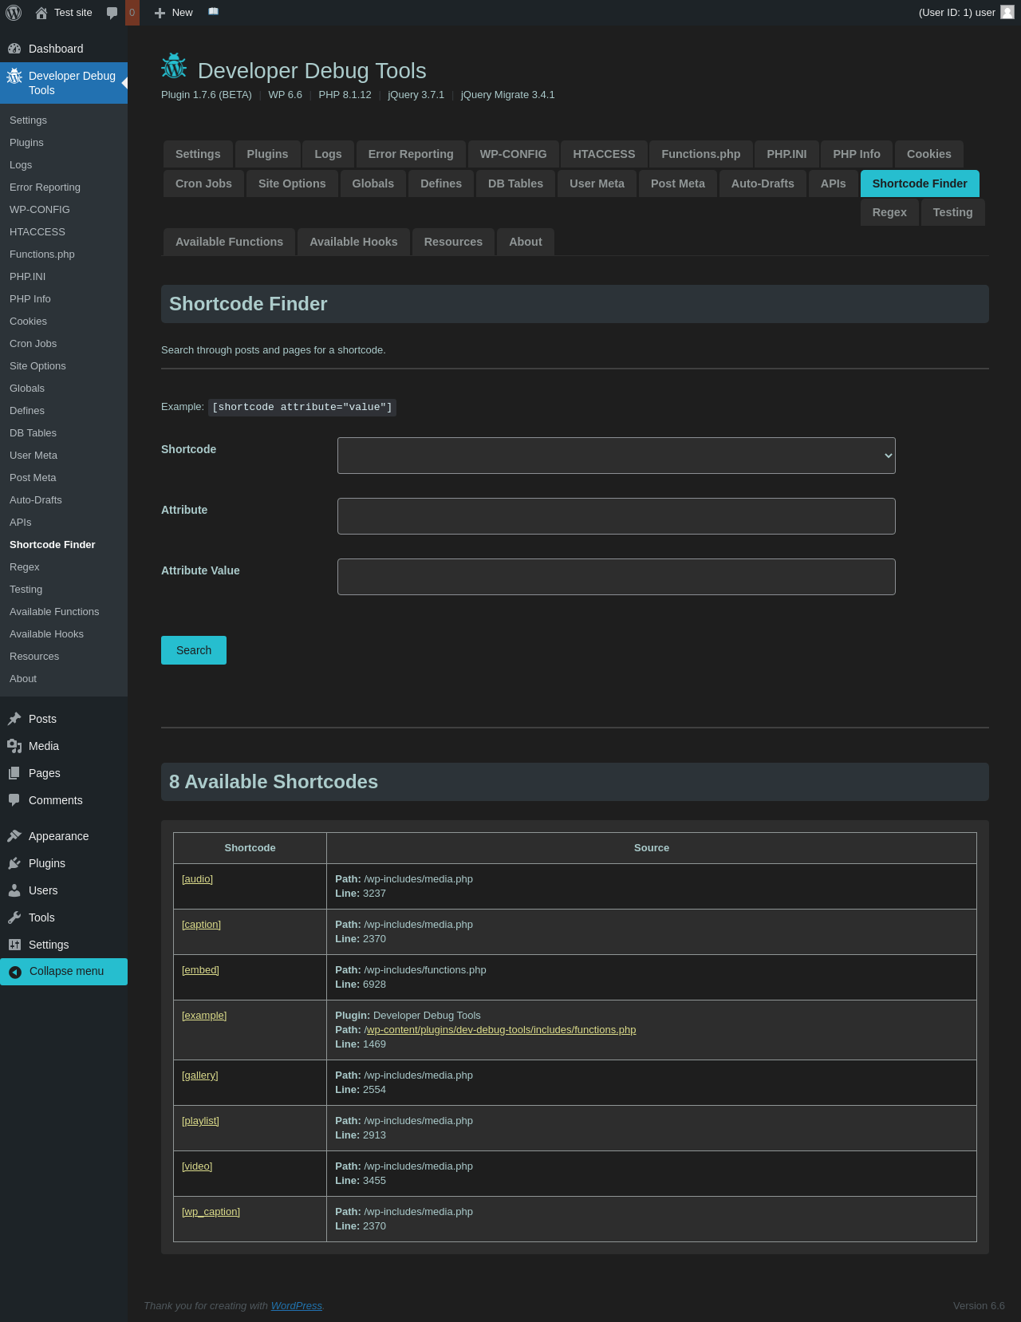Click the plus New icon in admin bar
The image size is (1021, 1322).
160,13
